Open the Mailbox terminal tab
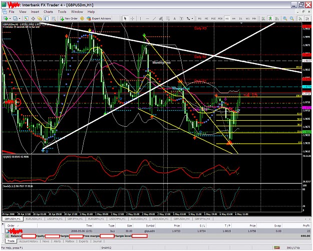 click(x=70, y=241)
